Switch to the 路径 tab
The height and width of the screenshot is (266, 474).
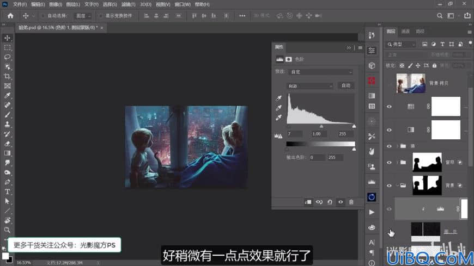420,32
